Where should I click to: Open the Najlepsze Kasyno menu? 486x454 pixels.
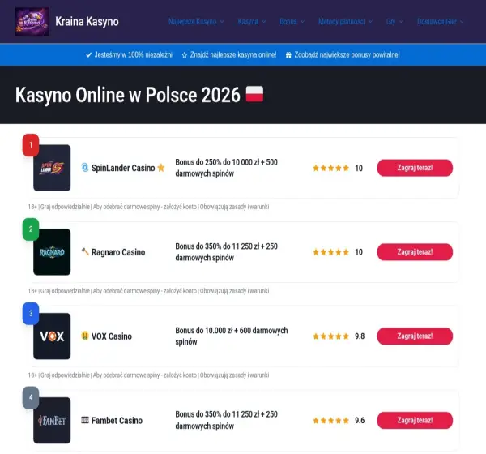point(192,21)
